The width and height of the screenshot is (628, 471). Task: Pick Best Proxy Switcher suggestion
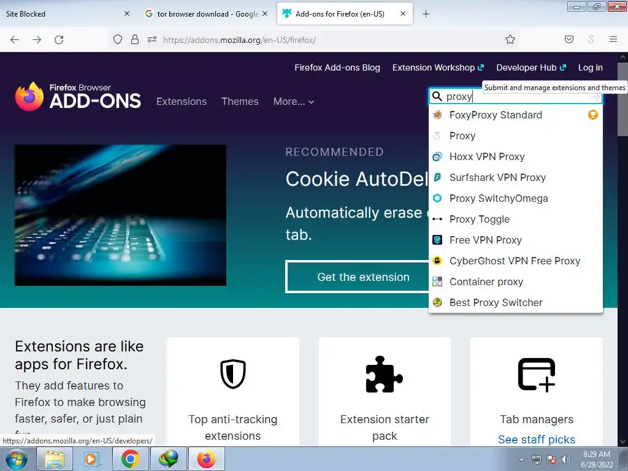(515, 302)
